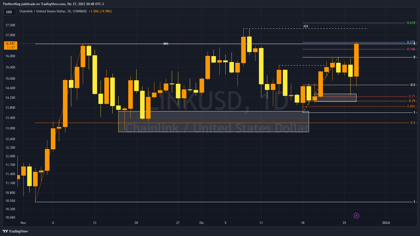
Task: Click the 20 date on time axis
Action: (x=136, y=223)
